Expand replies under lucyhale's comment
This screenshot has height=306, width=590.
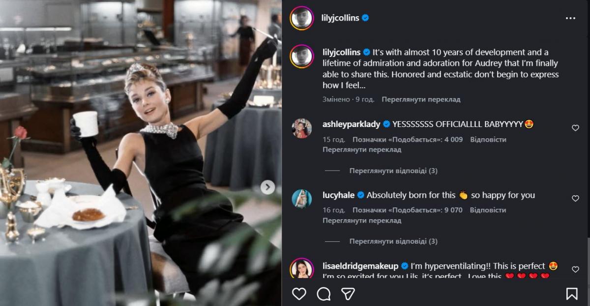(x=393, y=241)
